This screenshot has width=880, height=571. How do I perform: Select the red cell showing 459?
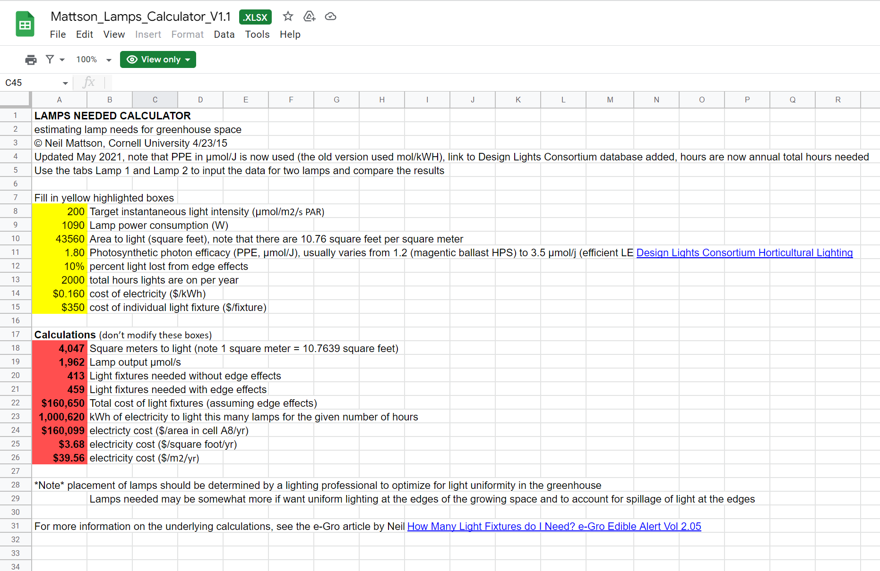pyautogui.click(x=60, y=389)
